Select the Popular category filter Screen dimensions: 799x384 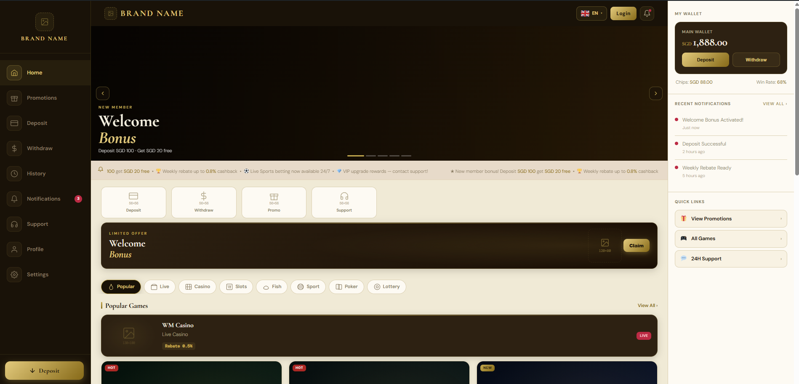click(121, 287)
